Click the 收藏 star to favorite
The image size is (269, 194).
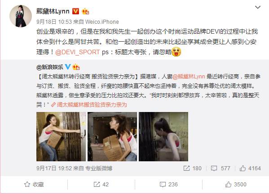[34, 185]
